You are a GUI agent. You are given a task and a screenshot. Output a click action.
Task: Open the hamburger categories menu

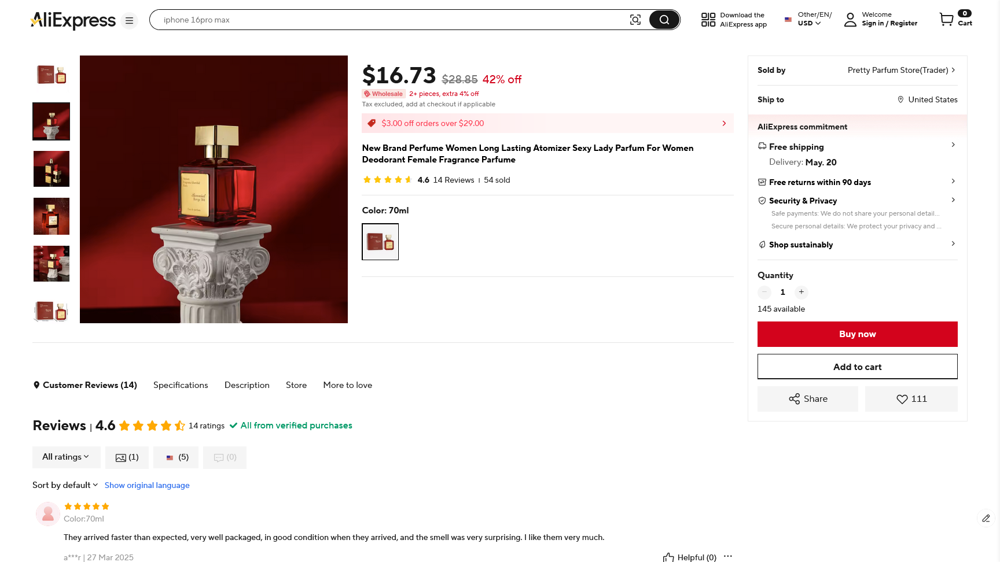click(129, 21)
